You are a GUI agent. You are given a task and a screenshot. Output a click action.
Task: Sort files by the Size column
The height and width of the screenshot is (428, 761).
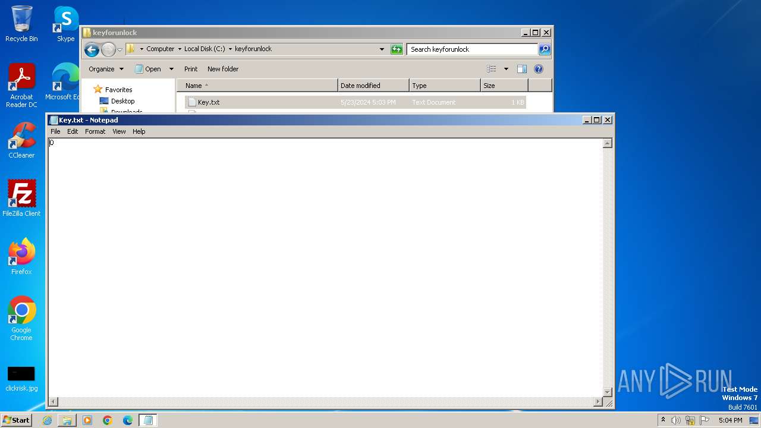[x=504, y=86]
